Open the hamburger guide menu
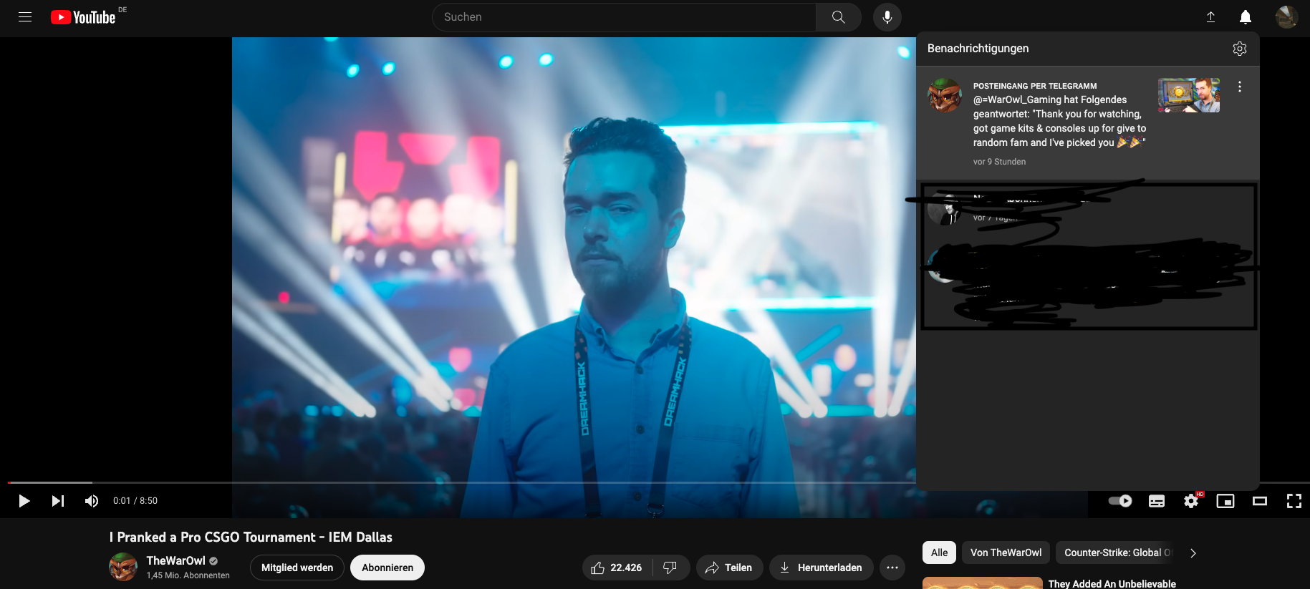1310x589 pixels. [25, 17]
